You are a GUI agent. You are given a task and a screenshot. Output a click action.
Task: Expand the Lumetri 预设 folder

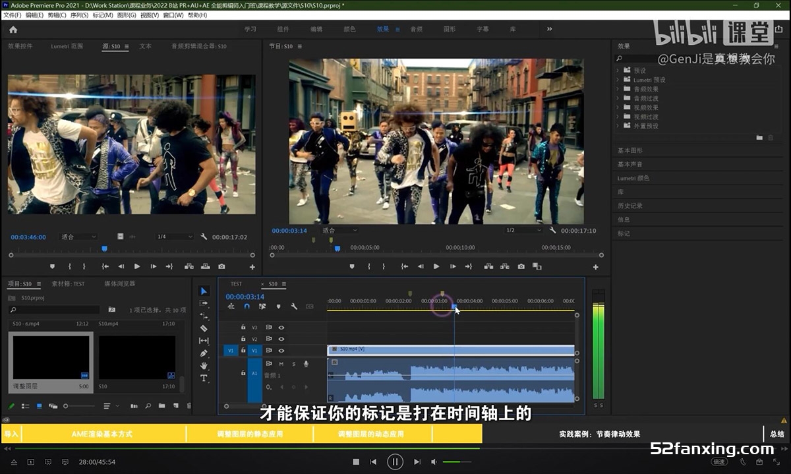(x=618, y=80)
